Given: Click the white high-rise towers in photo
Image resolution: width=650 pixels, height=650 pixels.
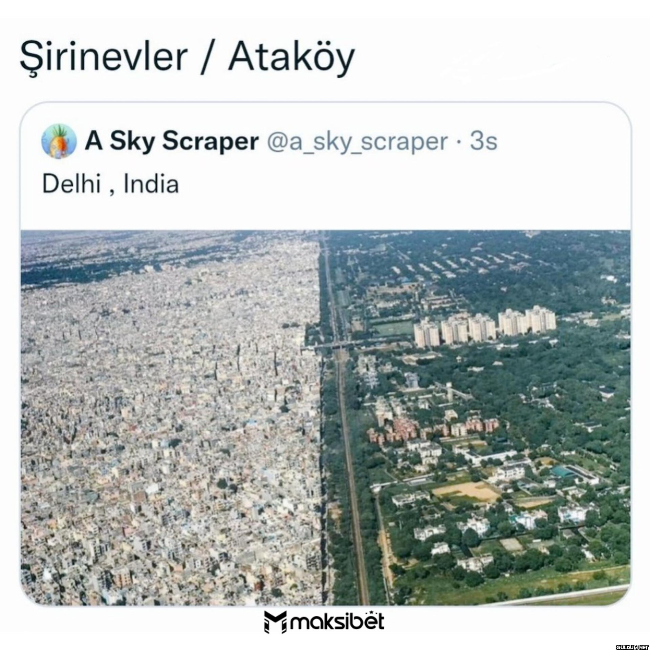Looking at the screenshot, I should [484, 326].
